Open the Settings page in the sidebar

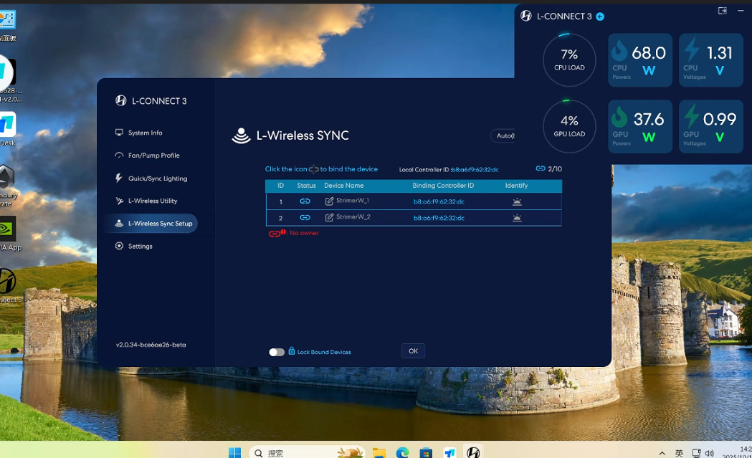coord(140,246)
